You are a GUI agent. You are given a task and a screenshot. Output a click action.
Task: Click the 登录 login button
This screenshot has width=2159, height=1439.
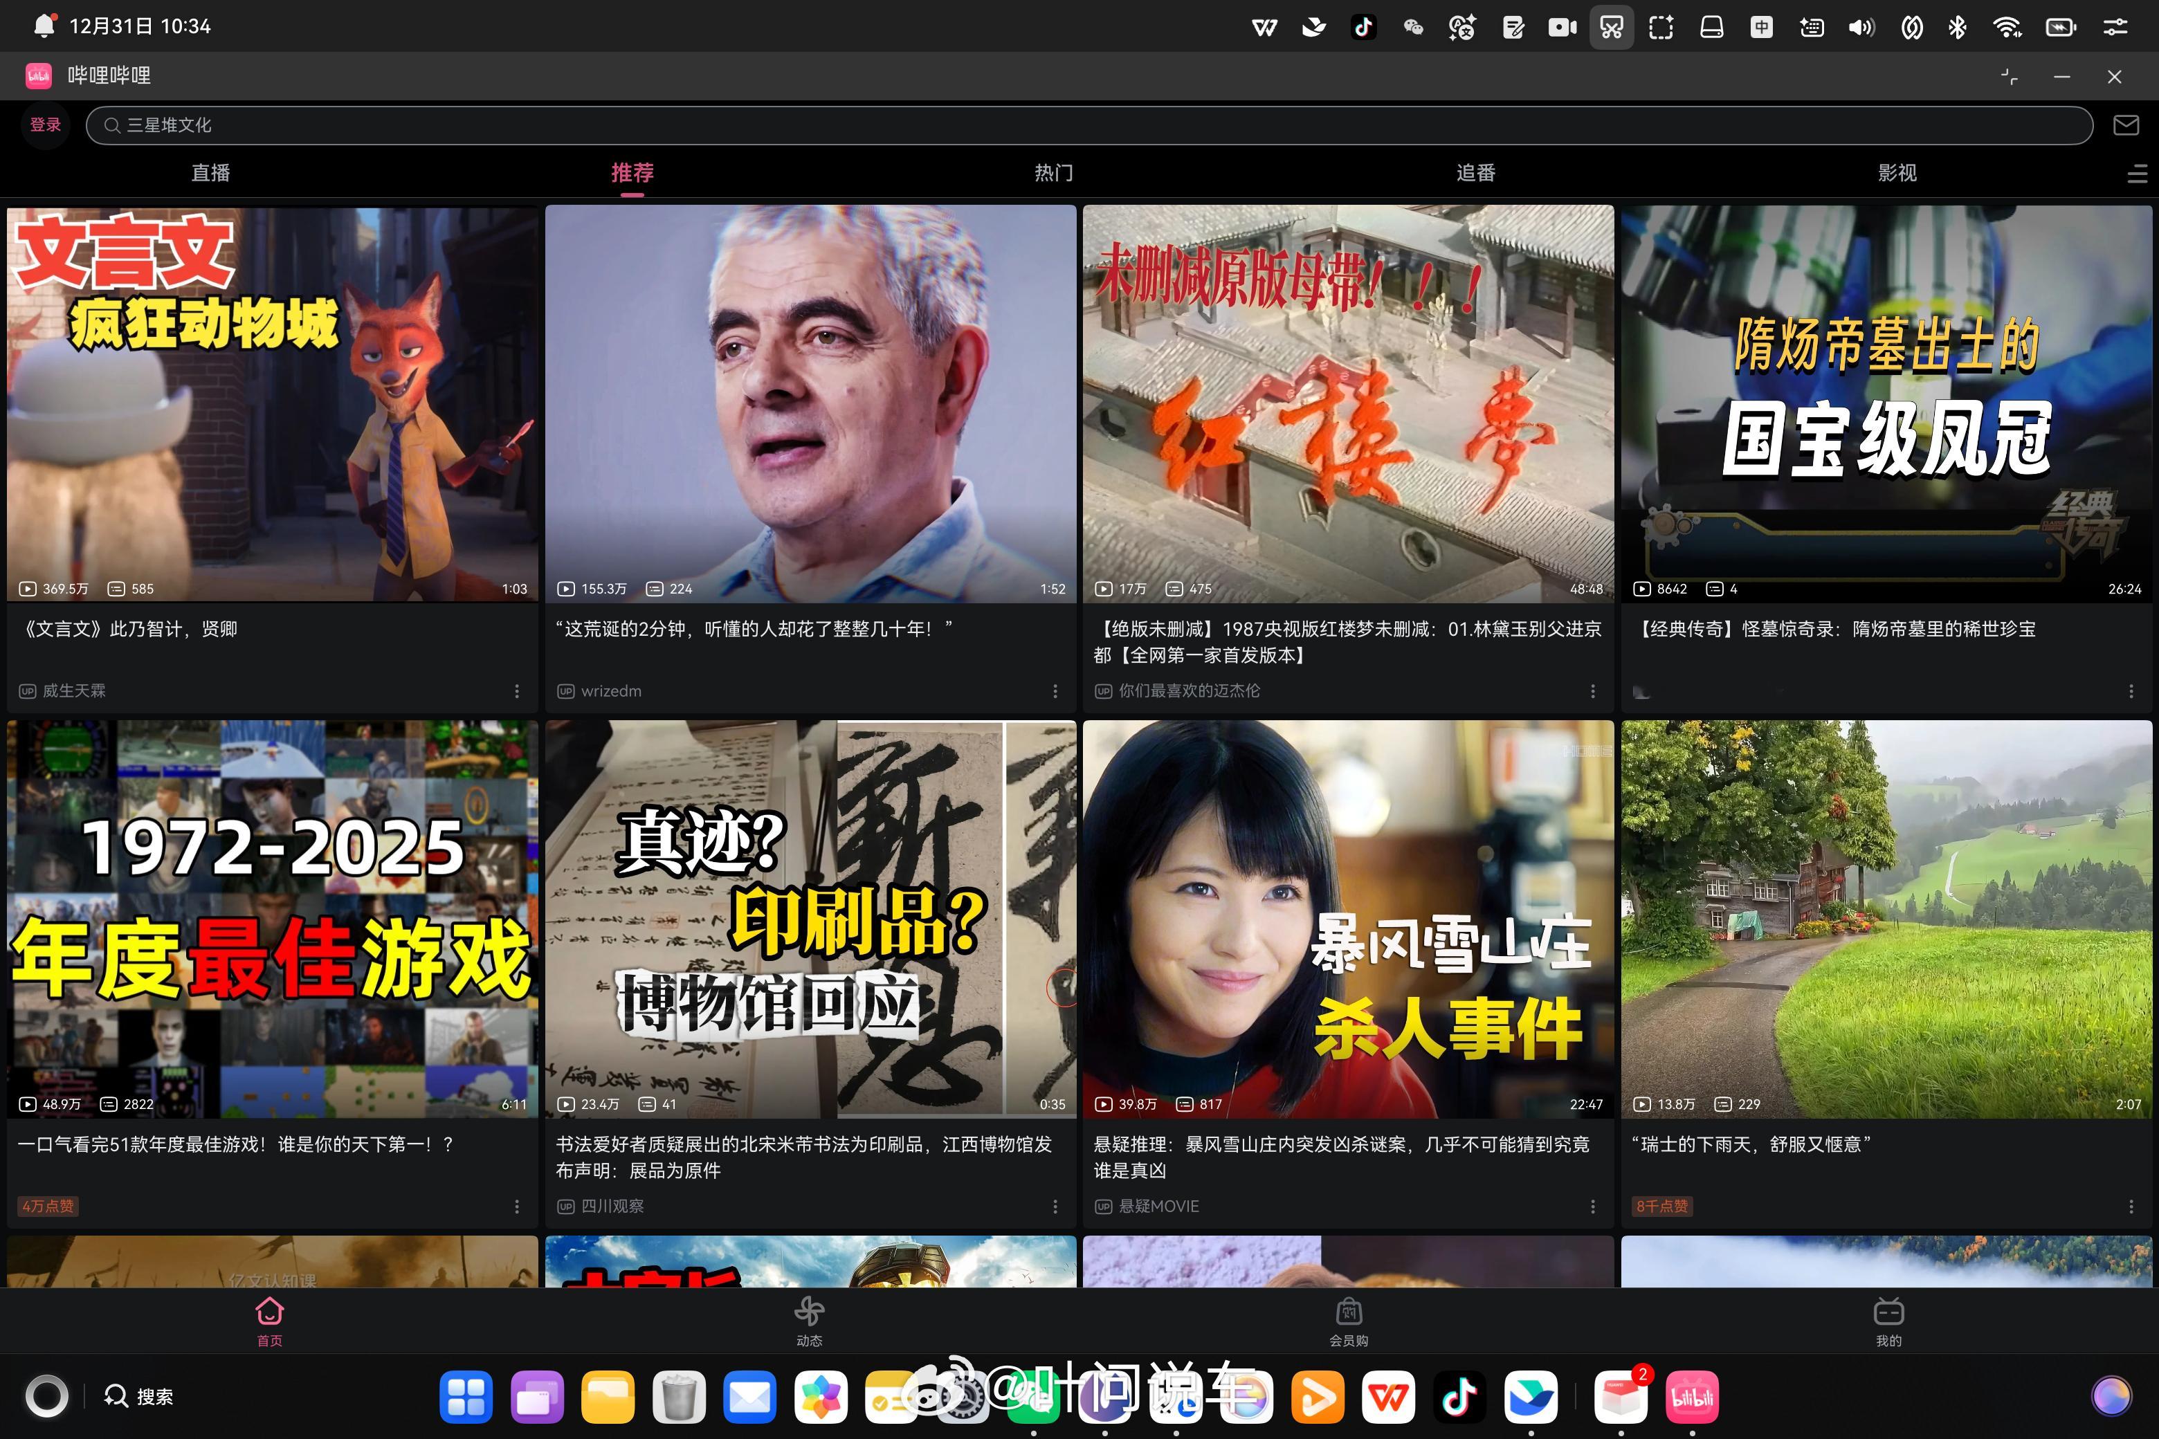(44, 125)
